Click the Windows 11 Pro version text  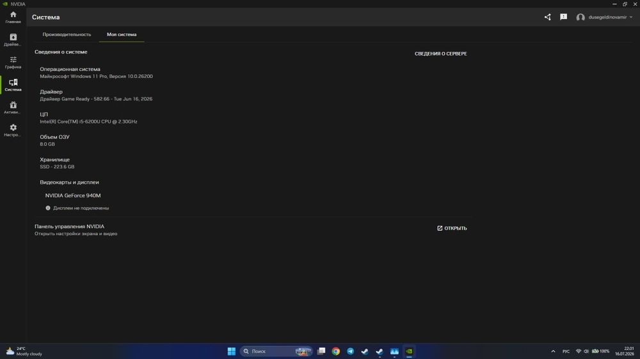coord(97,76)
